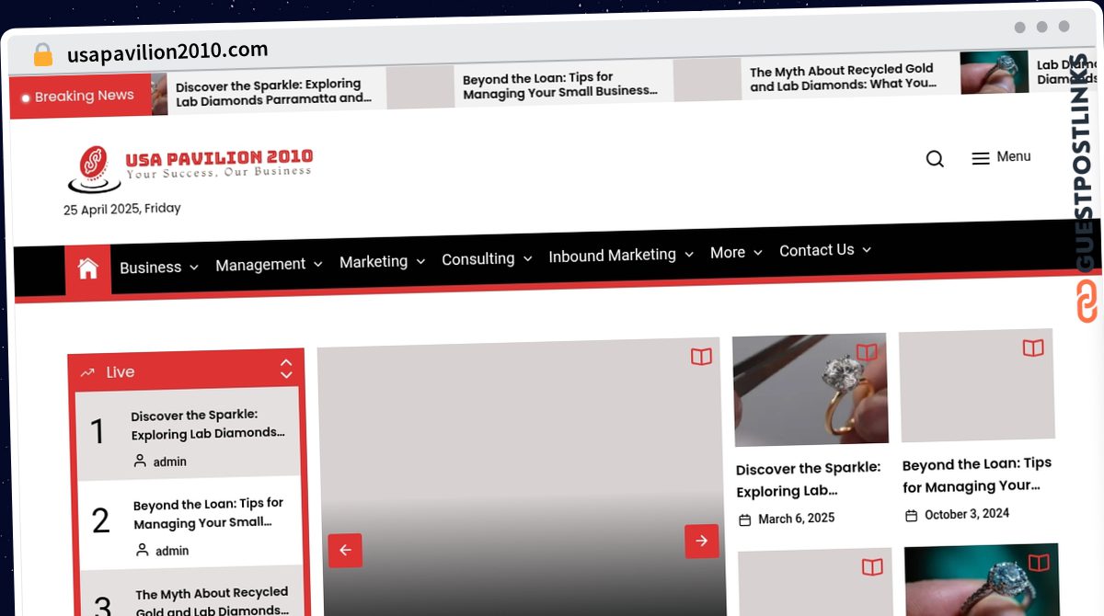Open the Beyond the Loan card title

(x=977, y=475)
